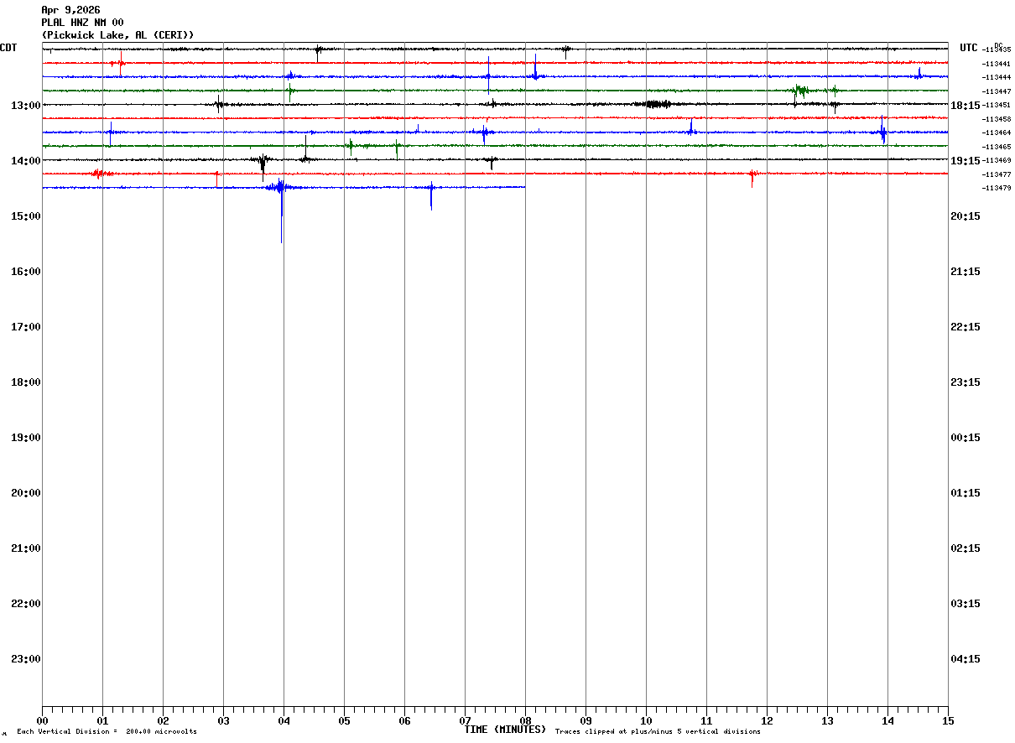Click the Traces clipped footer note
Image resolution: width=1015 pixels, height=743 pixels.
[x=658, y=732]
